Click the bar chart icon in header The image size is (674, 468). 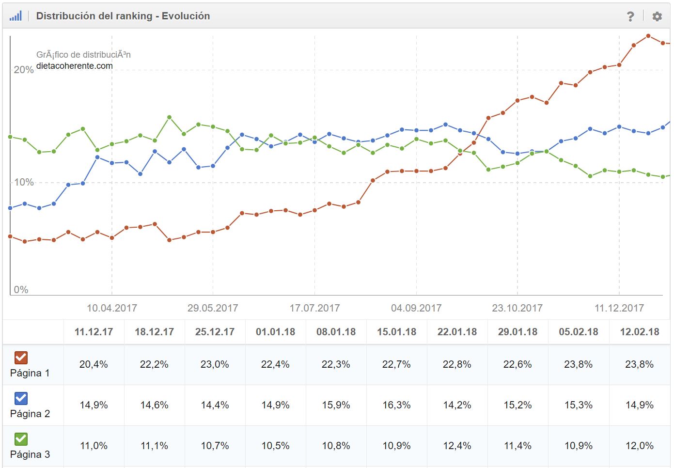point(16,16)
